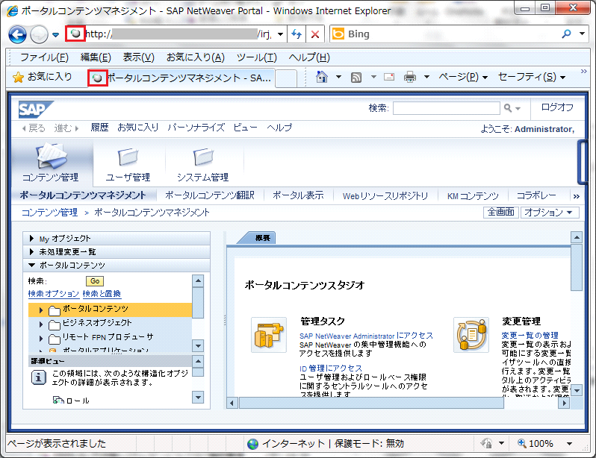Click the ロール icon in the detail view

[x=58, y=401]
